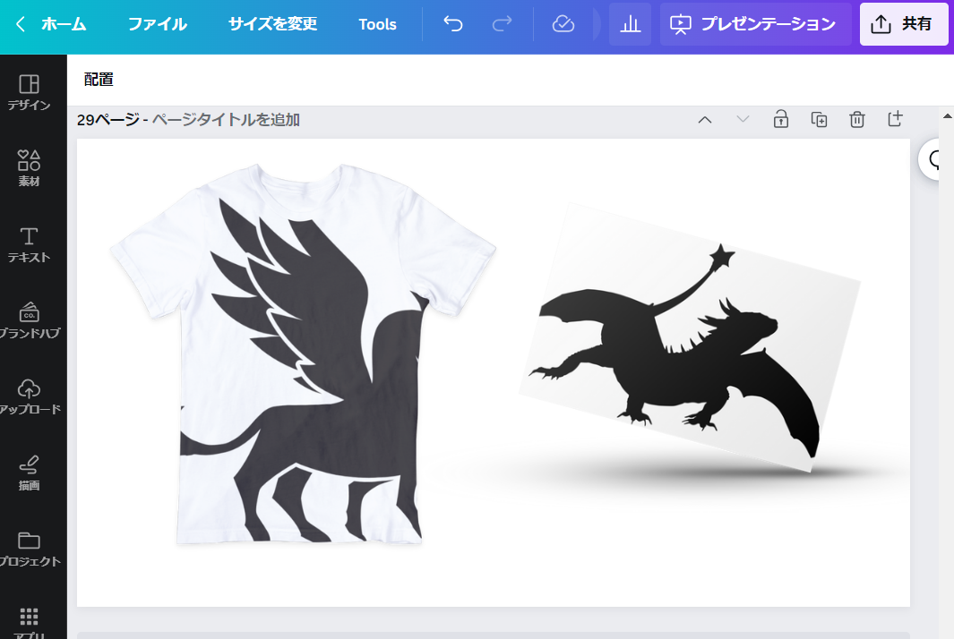Open the テキスト panel
954x639 pixels.
click(30, 244)
